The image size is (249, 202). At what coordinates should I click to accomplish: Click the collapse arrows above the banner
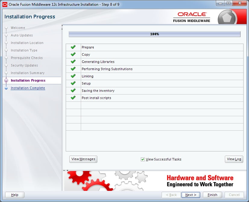tap(66, 170)
